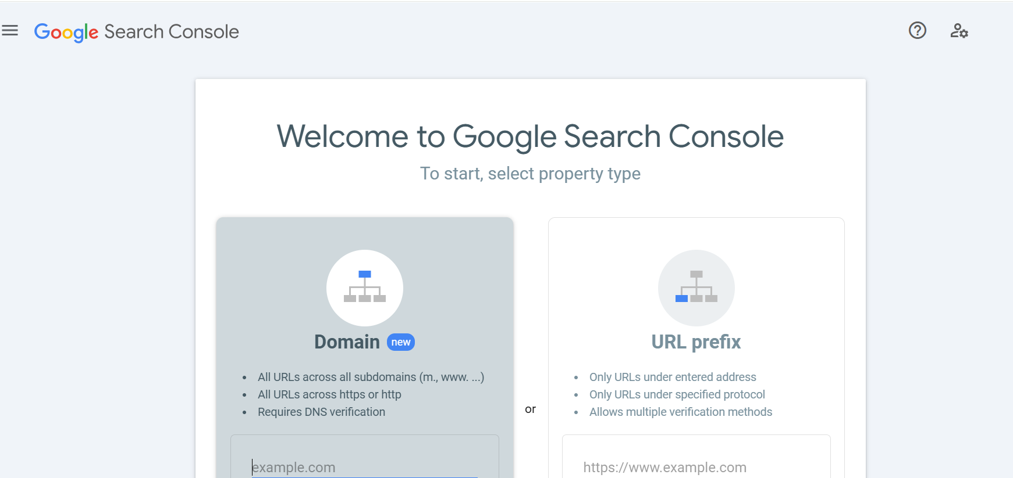Click the 'Welcome to Google Search Console' heading

coord(530,137)
